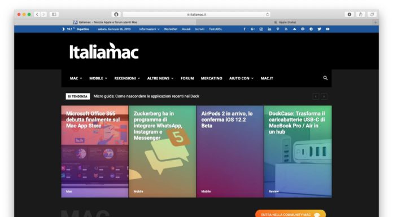Go forward using Safari's forward arrow

click(x=43, y=14)
